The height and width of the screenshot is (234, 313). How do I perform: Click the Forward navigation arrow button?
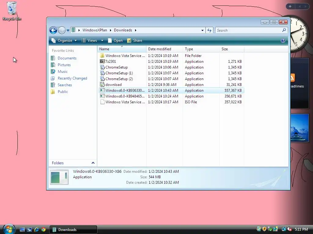pos(62,30)
